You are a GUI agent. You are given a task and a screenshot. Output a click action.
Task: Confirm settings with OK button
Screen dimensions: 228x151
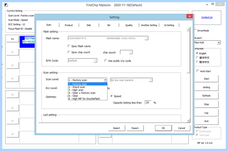163,128
